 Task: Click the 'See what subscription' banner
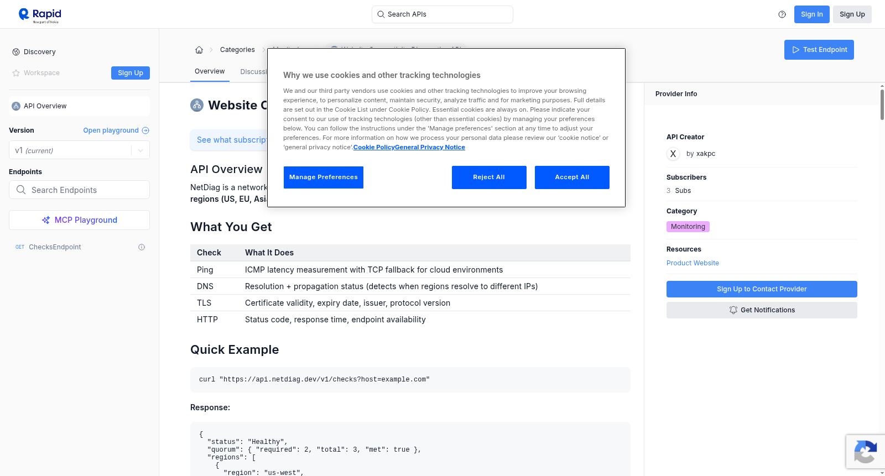tap(229, 140)
